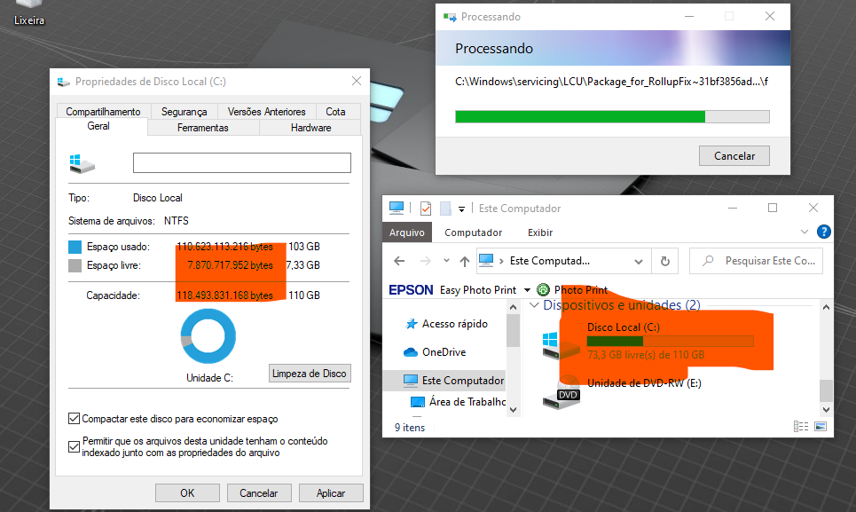Go back with the explorer back arrow
Viewport: 856px width, 512px height.
tap(399, 261)
